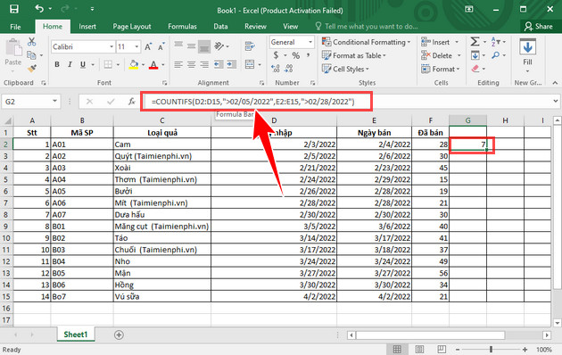
Task: Switch to the Page Layout tab
Action: click(131, 27)
